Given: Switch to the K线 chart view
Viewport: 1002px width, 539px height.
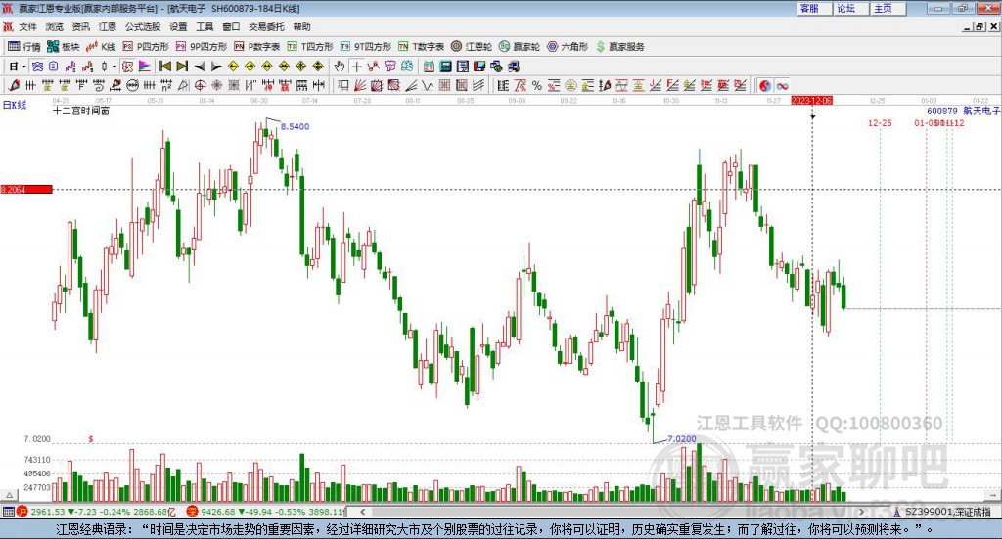Looking at the screenshot, I should coord(101,47).
